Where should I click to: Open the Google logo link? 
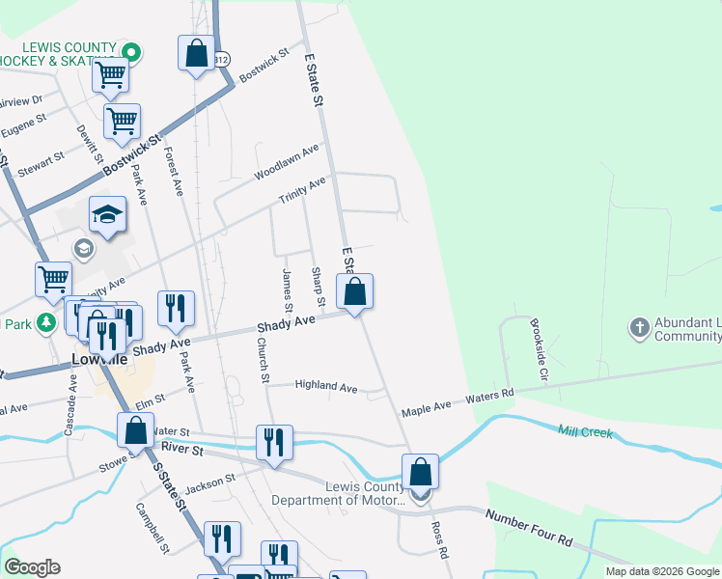click(x=32, y=567)
